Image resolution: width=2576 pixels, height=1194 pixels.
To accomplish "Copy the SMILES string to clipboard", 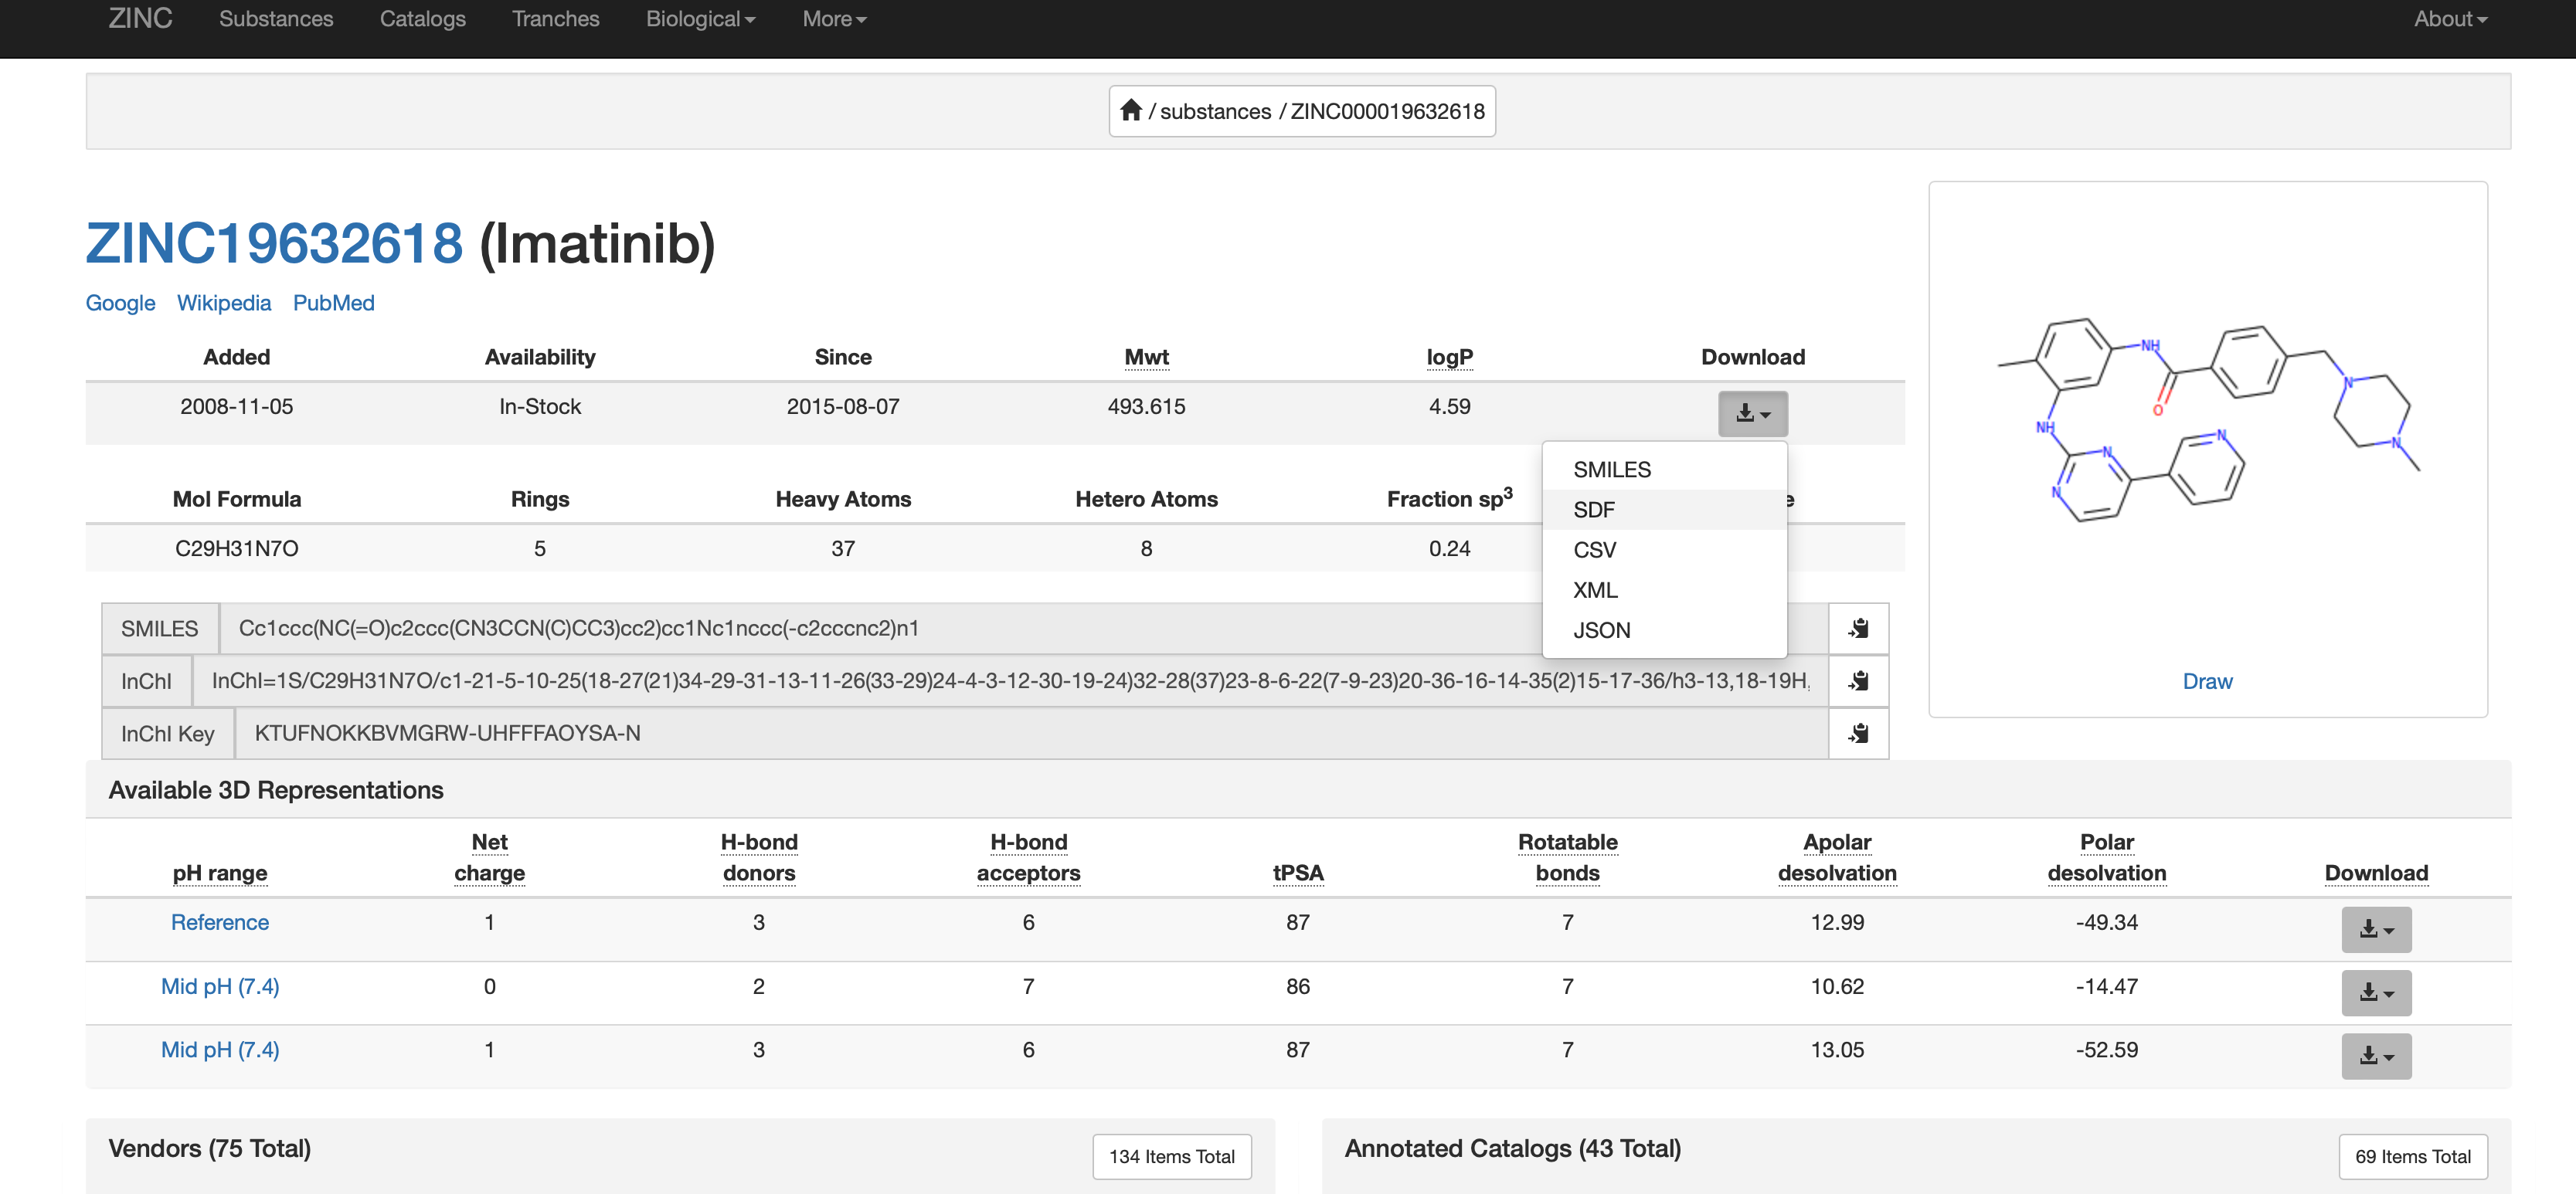I will 1858,629.
